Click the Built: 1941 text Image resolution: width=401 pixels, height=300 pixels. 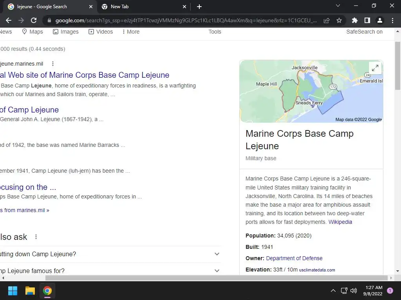point(259,247)
